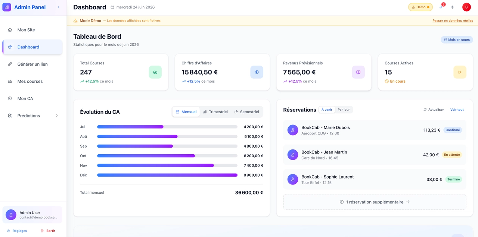Click the 36 600,00 € monthly total

249,193
